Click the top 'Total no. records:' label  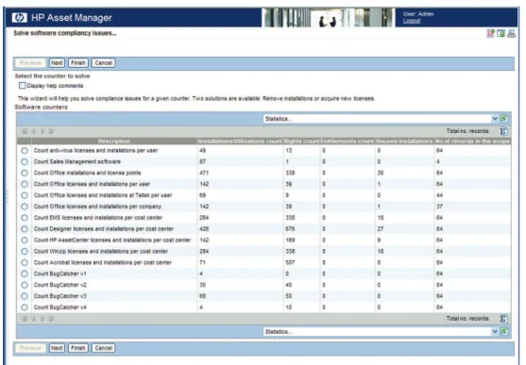tap(468, 131)
